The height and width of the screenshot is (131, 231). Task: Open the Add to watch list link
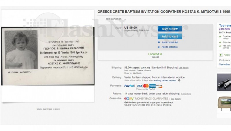tap(169, 42)
